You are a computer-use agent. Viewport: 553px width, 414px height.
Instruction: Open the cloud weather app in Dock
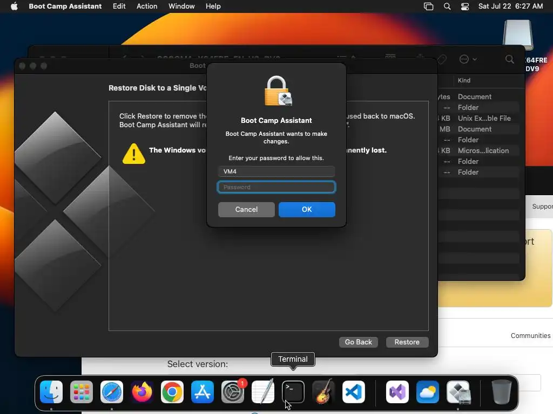tap(428, 392)
